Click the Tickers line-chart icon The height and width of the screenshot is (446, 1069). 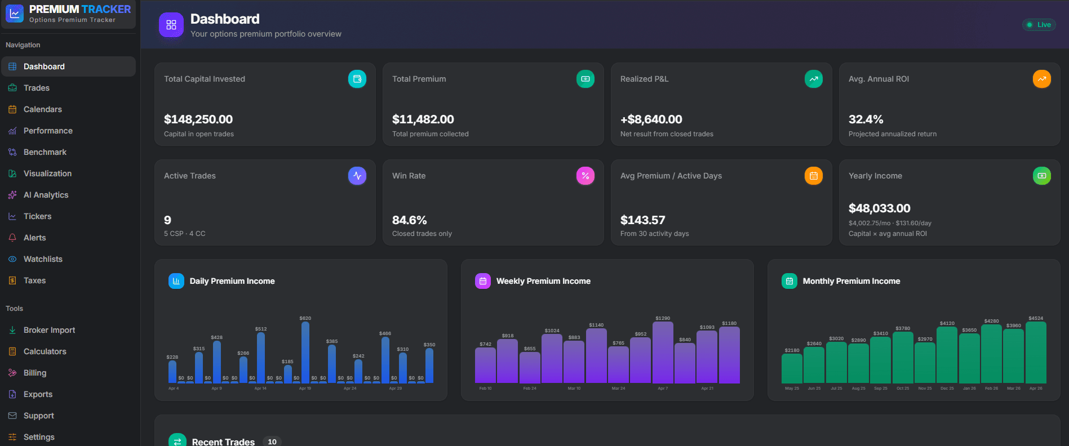12,216
